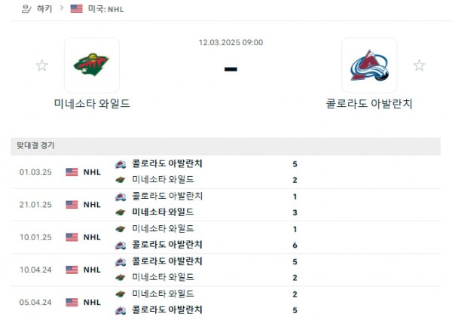Click the NHL label in the 10.01.25 row

[x=92, y=237]
